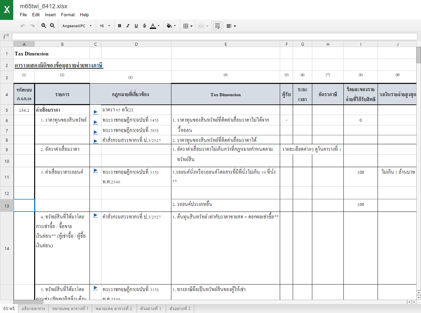Open the text color dropdown arrow

[x=159, y=26]
